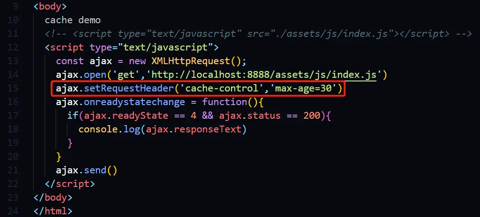Click the setRequestHeader method name
Image resolution: width=480 pixels, height=217 pixels.
tap(129, 89)
